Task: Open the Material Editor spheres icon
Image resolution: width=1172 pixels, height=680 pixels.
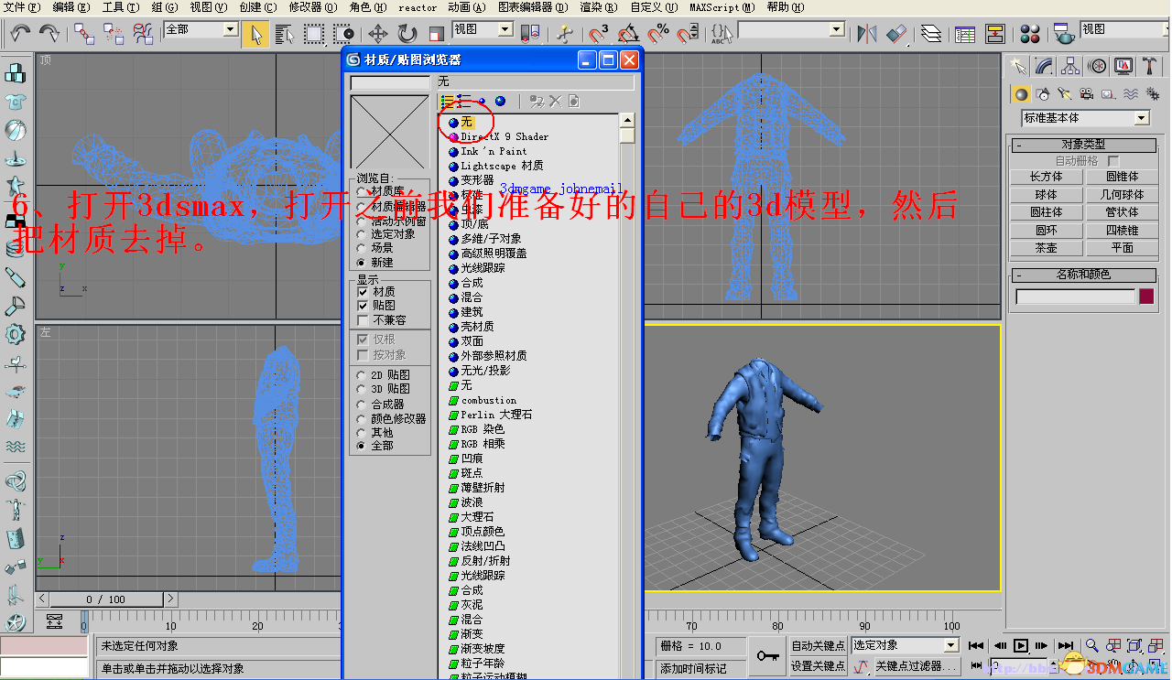Action: coord(1030,34)
